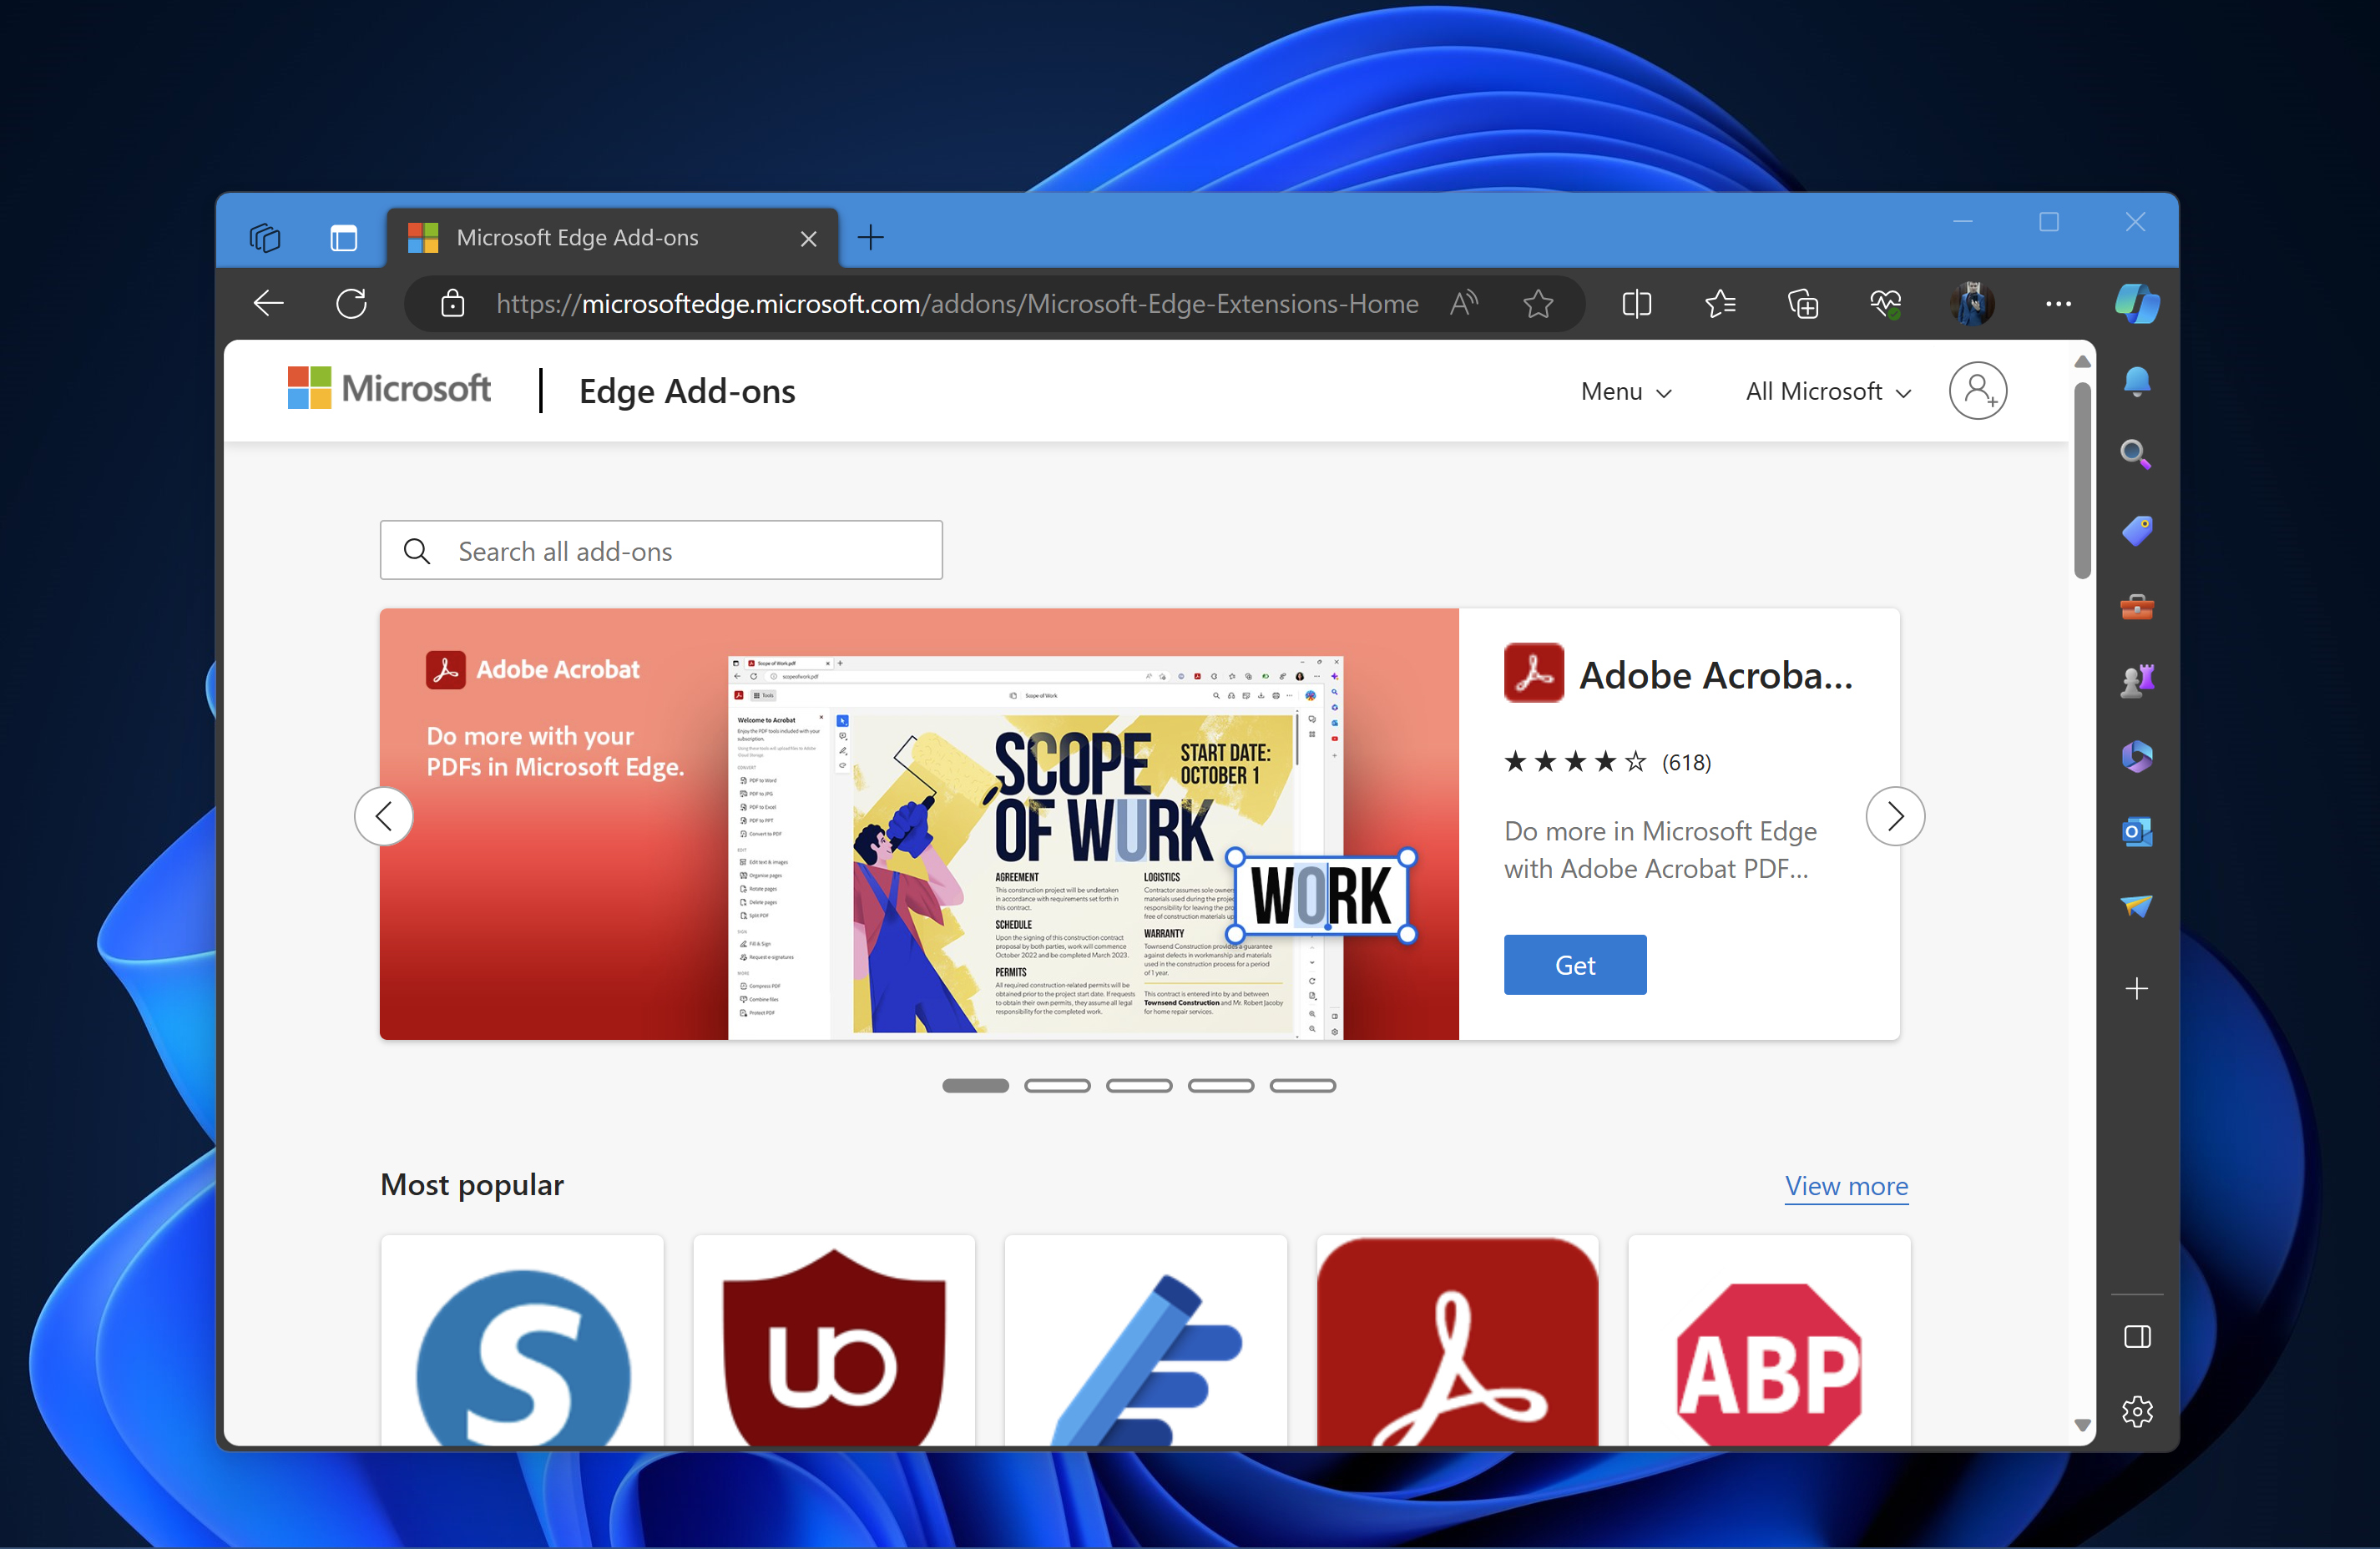The height and width of the screenshot is (1549, 2380).
Task: Open the tab actions menu icon
Action: coord(265,238)
